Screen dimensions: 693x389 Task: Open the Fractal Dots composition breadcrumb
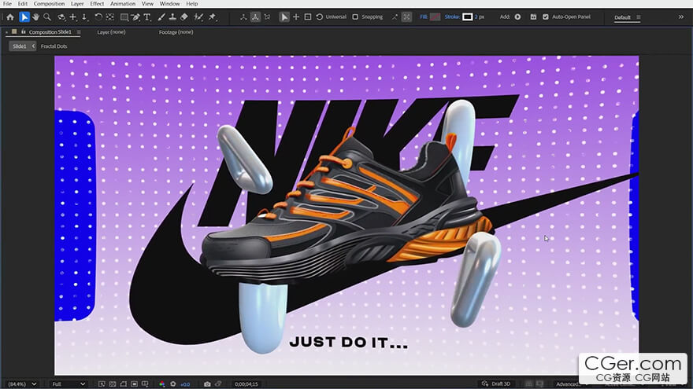[54, 46]
